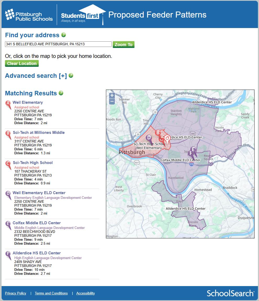The width and height of the screenshot is (259, 301).
Task: Click the Homestead place label on map
Action: click(203, 190)
